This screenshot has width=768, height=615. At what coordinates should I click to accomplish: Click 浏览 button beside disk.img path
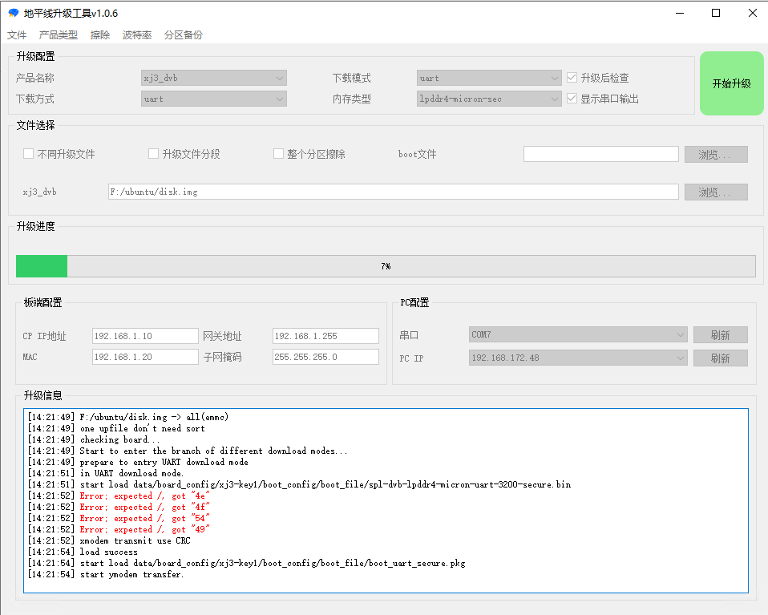click(x=716, y=192)
